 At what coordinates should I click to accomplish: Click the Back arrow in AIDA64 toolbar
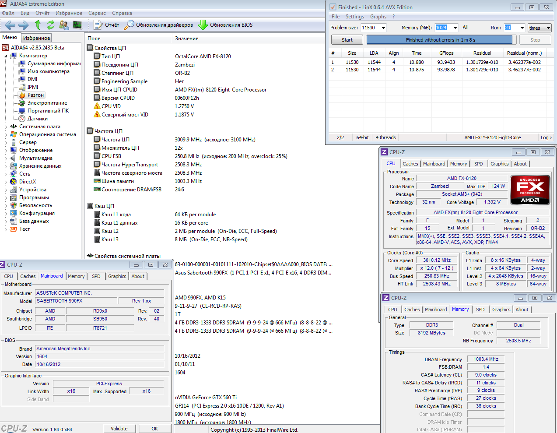click(x=10, y=25)
